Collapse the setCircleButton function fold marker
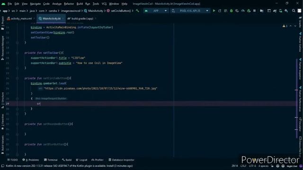The height and width of the screenshot is (170, 303). [x=17, y=78]
